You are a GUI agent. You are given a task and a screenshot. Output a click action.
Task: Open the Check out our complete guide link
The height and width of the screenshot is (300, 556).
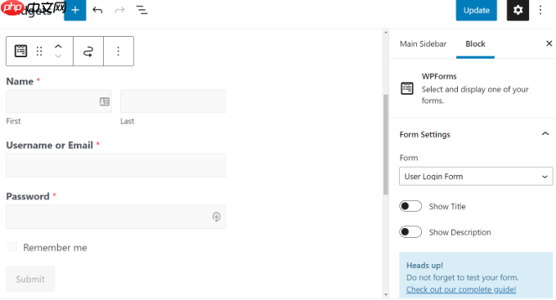pyautogui.click(x=461, y=289)
